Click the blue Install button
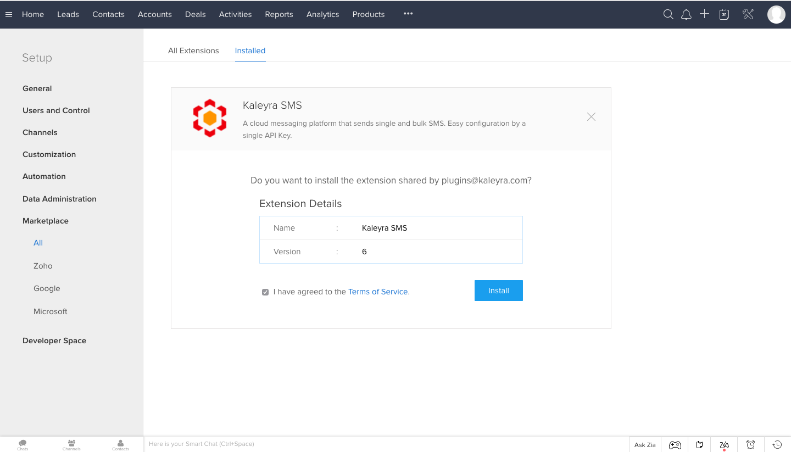 click(x=499, y=291)
